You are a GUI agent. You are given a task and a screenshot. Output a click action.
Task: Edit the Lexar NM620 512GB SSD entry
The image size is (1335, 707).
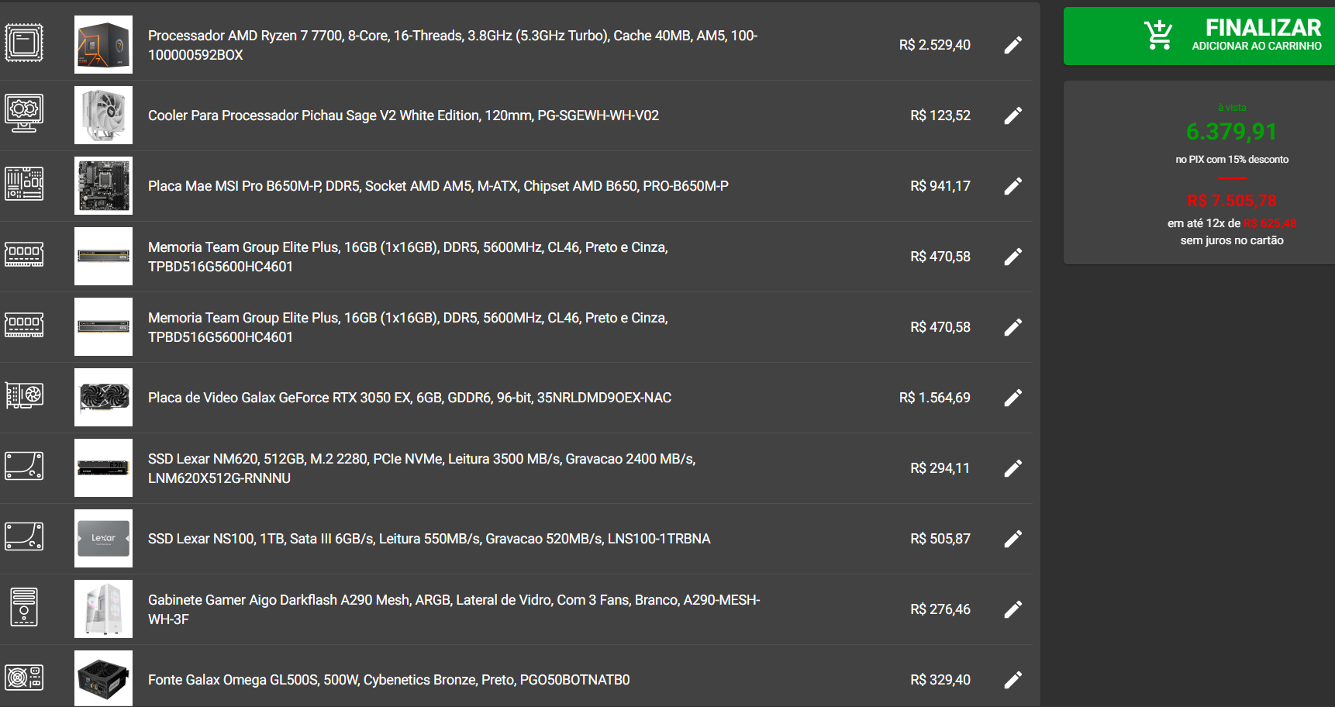coord(1012,468)
